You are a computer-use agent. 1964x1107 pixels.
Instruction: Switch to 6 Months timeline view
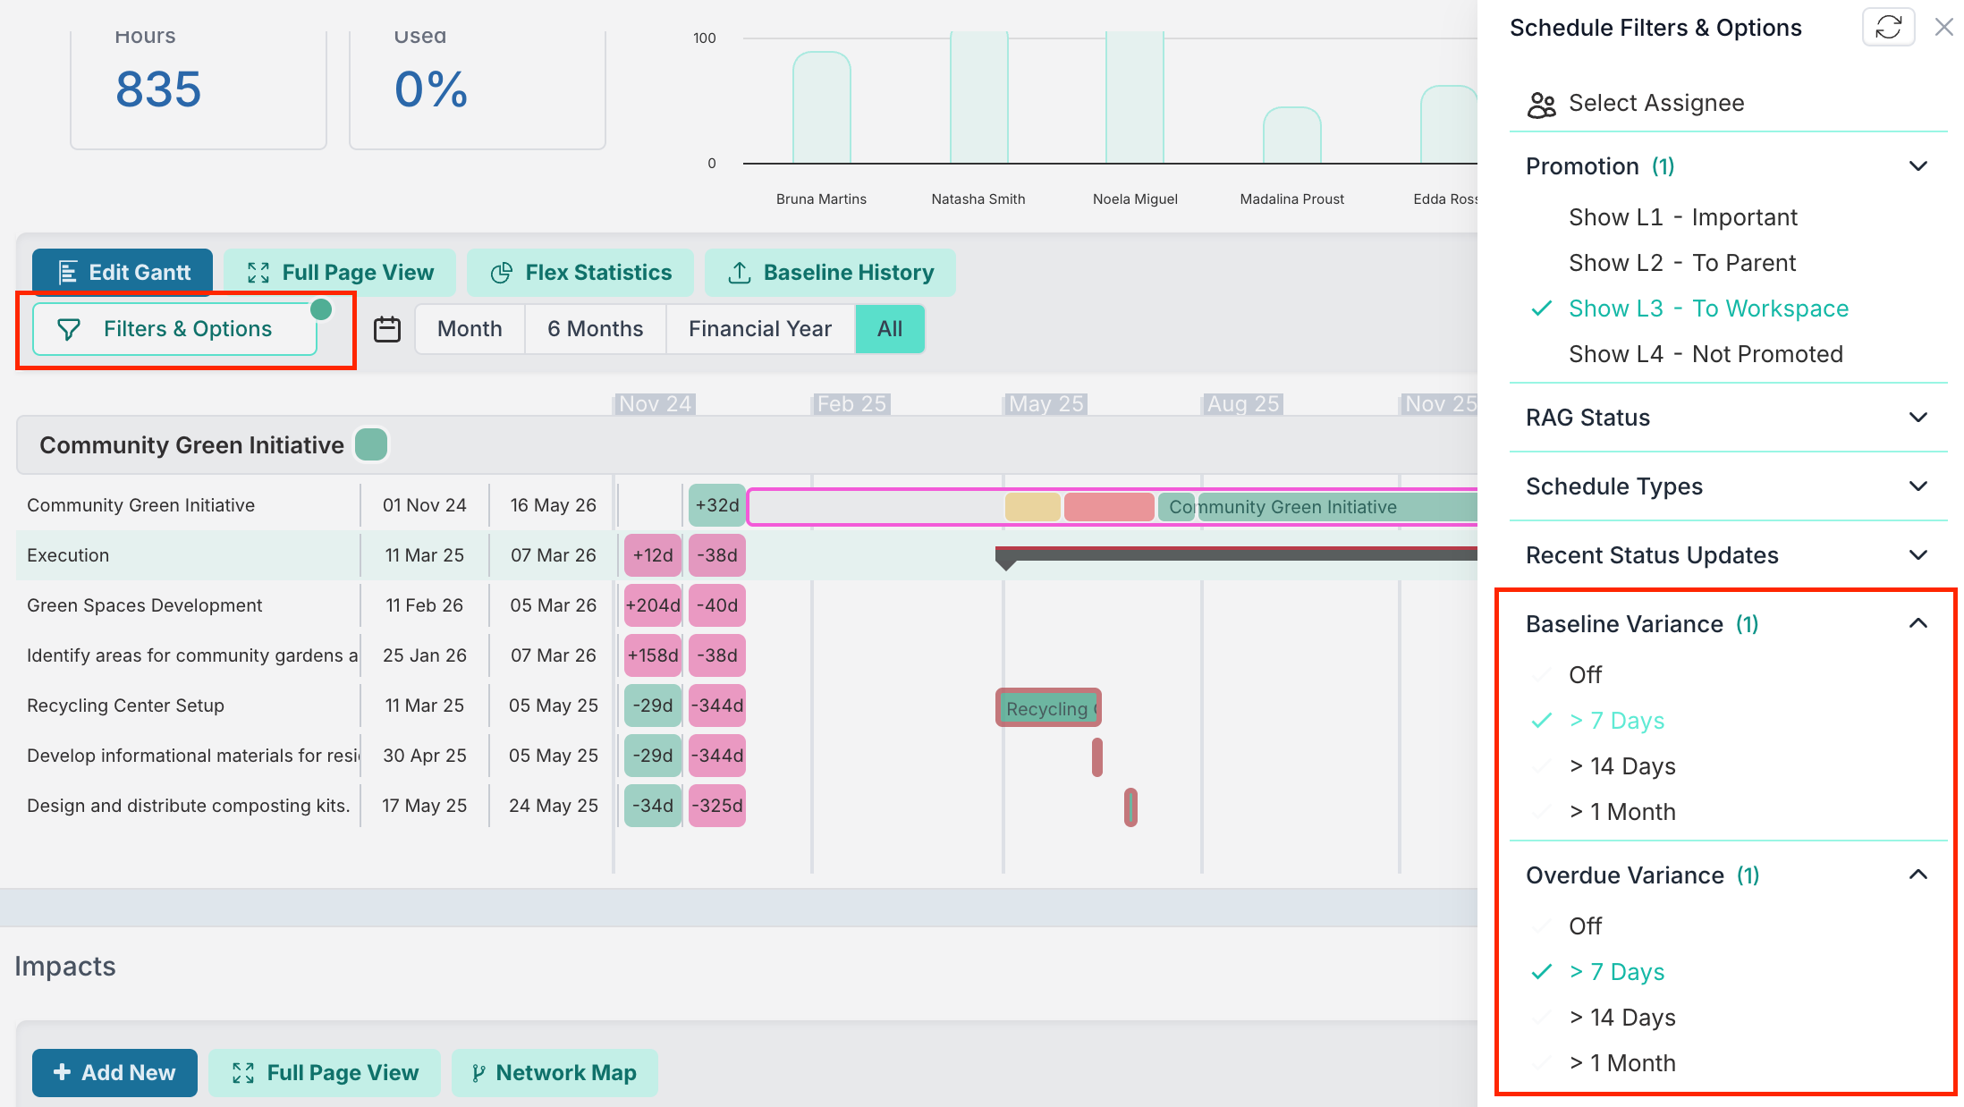coord(595,329)
